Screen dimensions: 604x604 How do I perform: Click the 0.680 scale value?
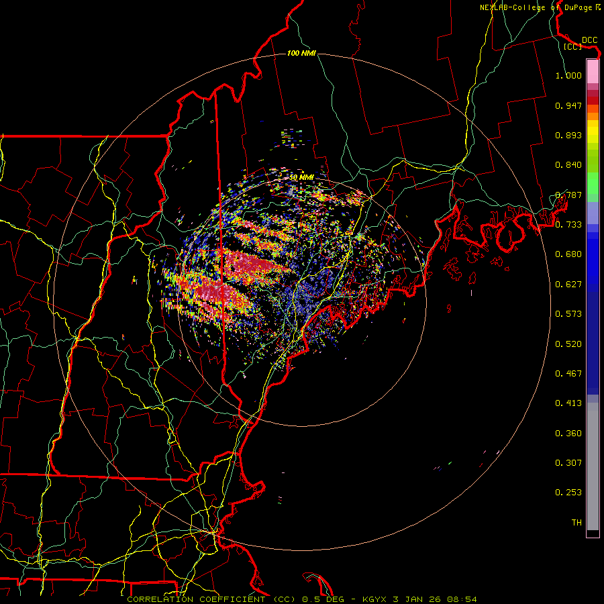point(568,254)
